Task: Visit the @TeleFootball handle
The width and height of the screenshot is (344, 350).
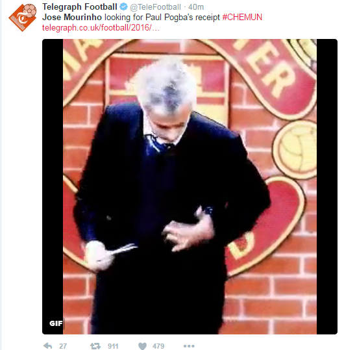Action: click(x=155, y=7)
